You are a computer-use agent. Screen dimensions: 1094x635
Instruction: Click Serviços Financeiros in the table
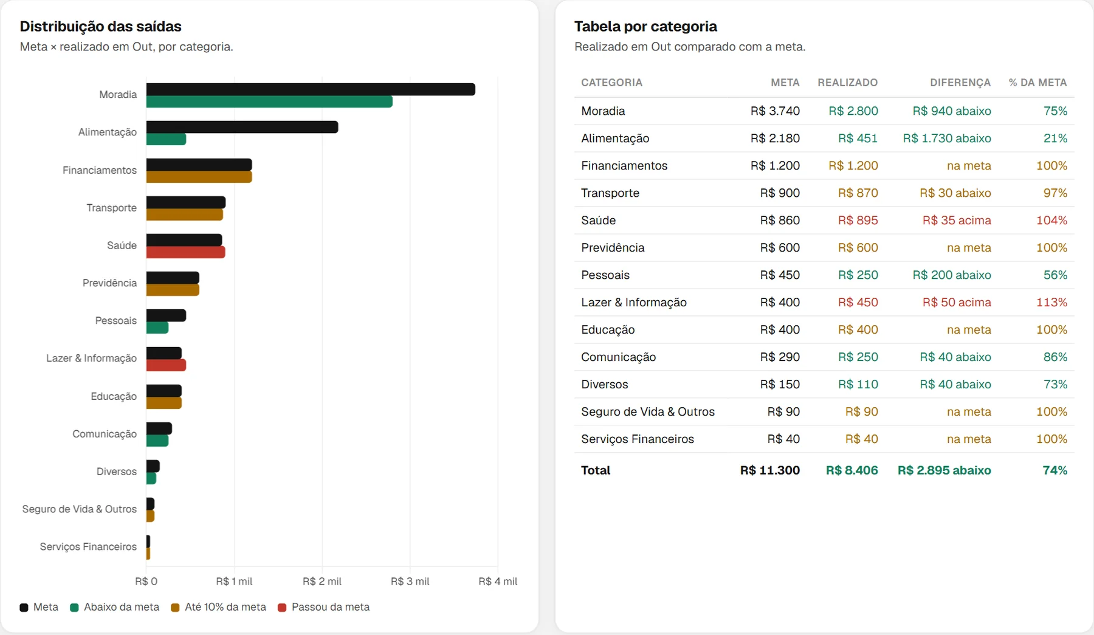pyautogui.click(x=638, y=439)
